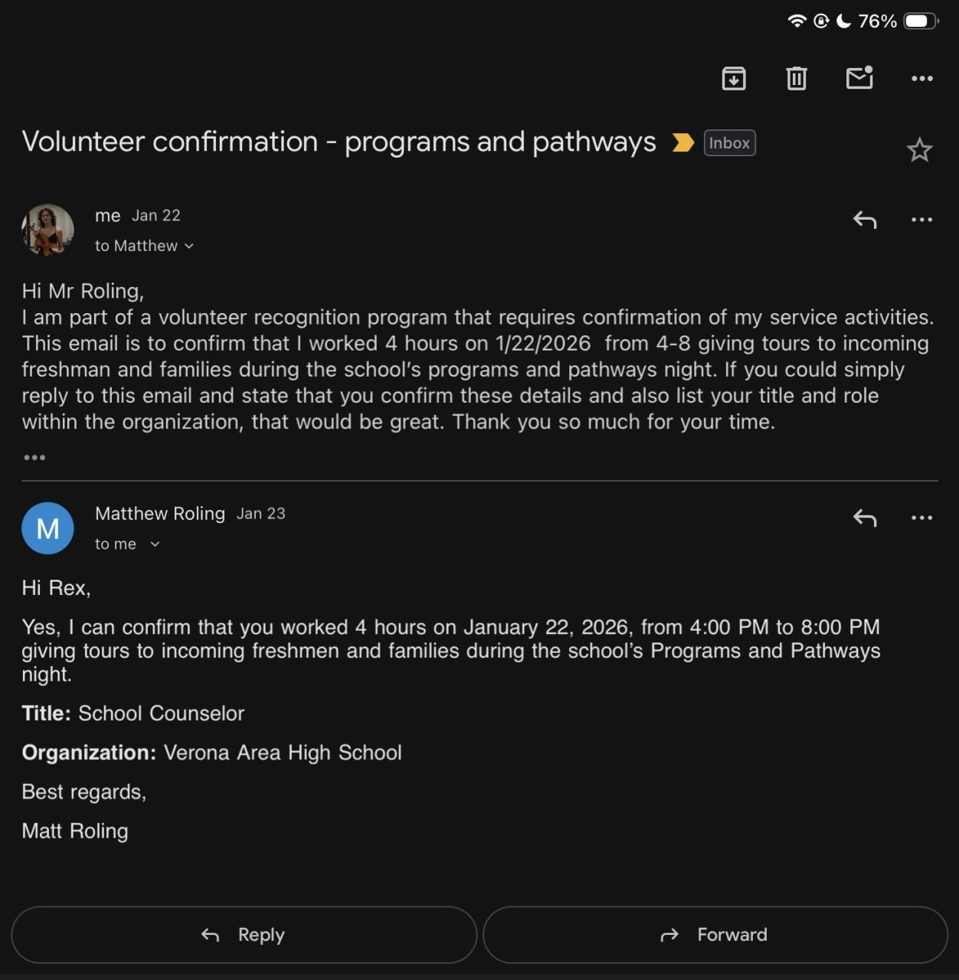
Task: Toggle the yellow importance marker
Action: [x=682, y=143]
